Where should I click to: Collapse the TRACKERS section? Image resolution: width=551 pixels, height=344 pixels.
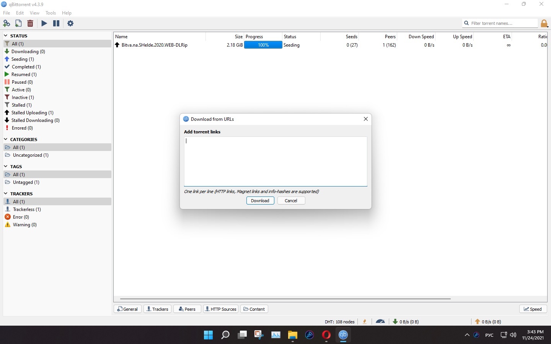pos(6,193)
